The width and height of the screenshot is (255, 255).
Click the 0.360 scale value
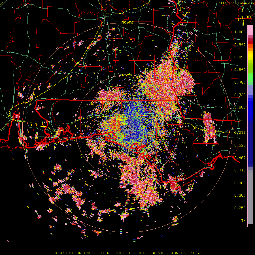coord(240,183)
